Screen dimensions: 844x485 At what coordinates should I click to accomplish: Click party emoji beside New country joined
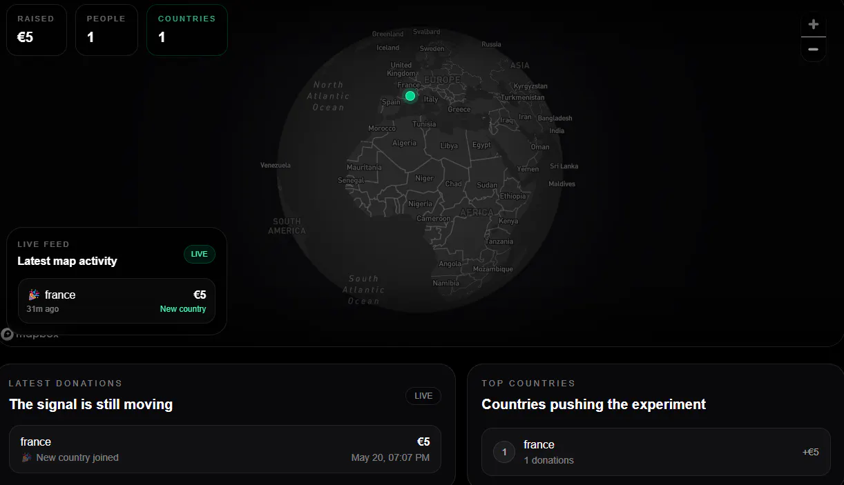pyautogui.click(x=26, y=457)
